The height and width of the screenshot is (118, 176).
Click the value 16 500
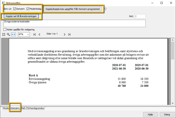coord(144,79)
